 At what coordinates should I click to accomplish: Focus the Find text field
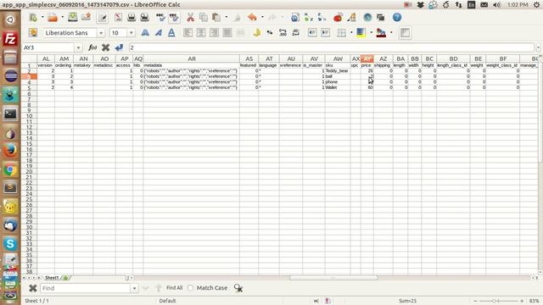(x=85, y=288)
